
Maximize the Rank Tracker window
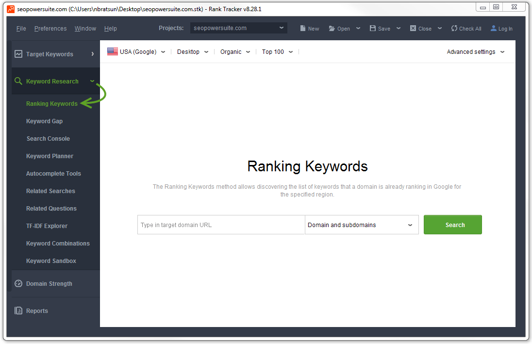coord(496,7)
